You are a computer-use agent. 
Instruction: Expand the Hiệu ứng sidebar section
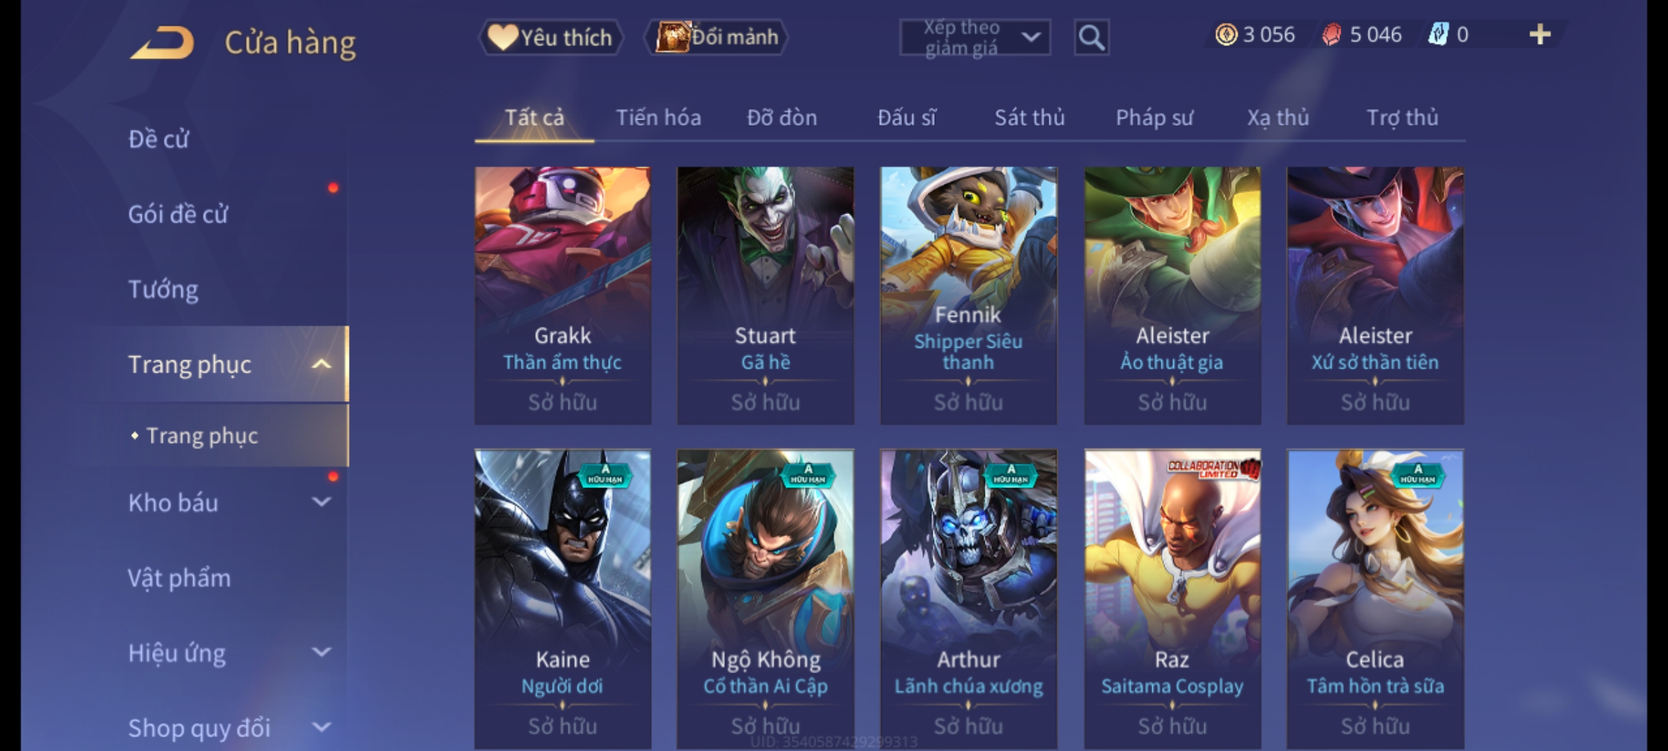[321, 652]
